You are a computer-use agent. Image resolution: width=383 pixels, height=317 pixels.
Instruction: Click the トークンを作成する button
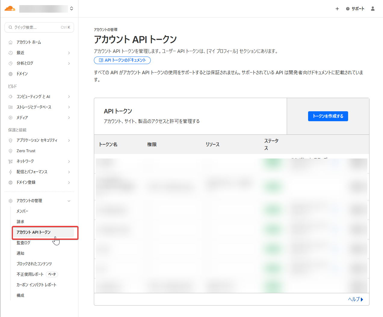point(328,116)
